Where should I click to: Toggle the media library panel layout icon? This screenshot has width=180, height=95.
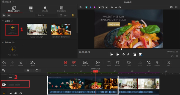point(73,15)
